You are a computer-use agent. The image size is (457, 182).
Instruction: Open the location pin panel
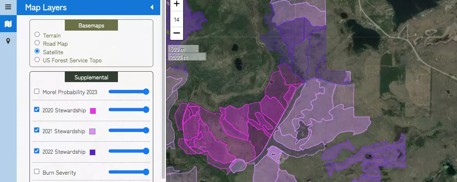coord(8,41)
